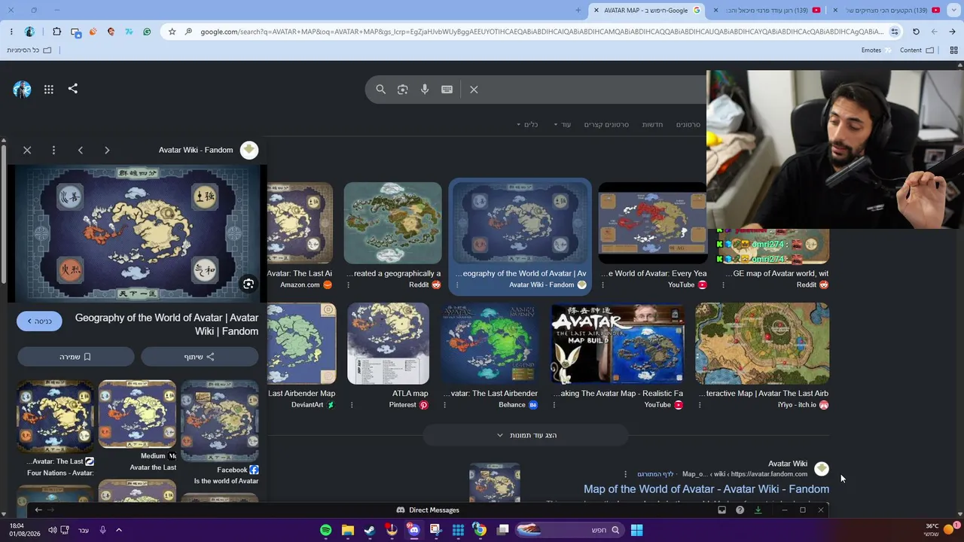Open a new Chrome tab
Image resolution: width=964 pixels, height=542 pixels.
click(578, 10)
